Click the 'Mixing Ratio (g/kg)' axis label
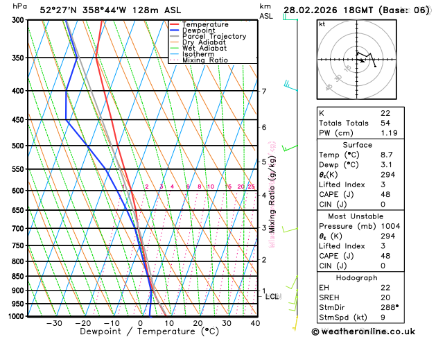The height and width of the screenshot is (337, 436). click(272, 193)
